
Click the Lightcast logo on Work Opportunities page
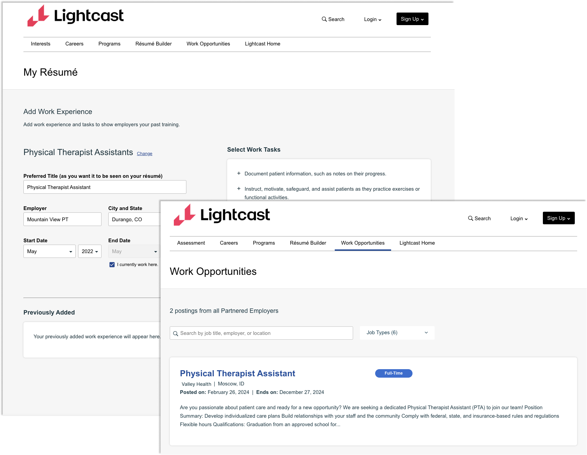pyautogui.click(x=222, y=215)
